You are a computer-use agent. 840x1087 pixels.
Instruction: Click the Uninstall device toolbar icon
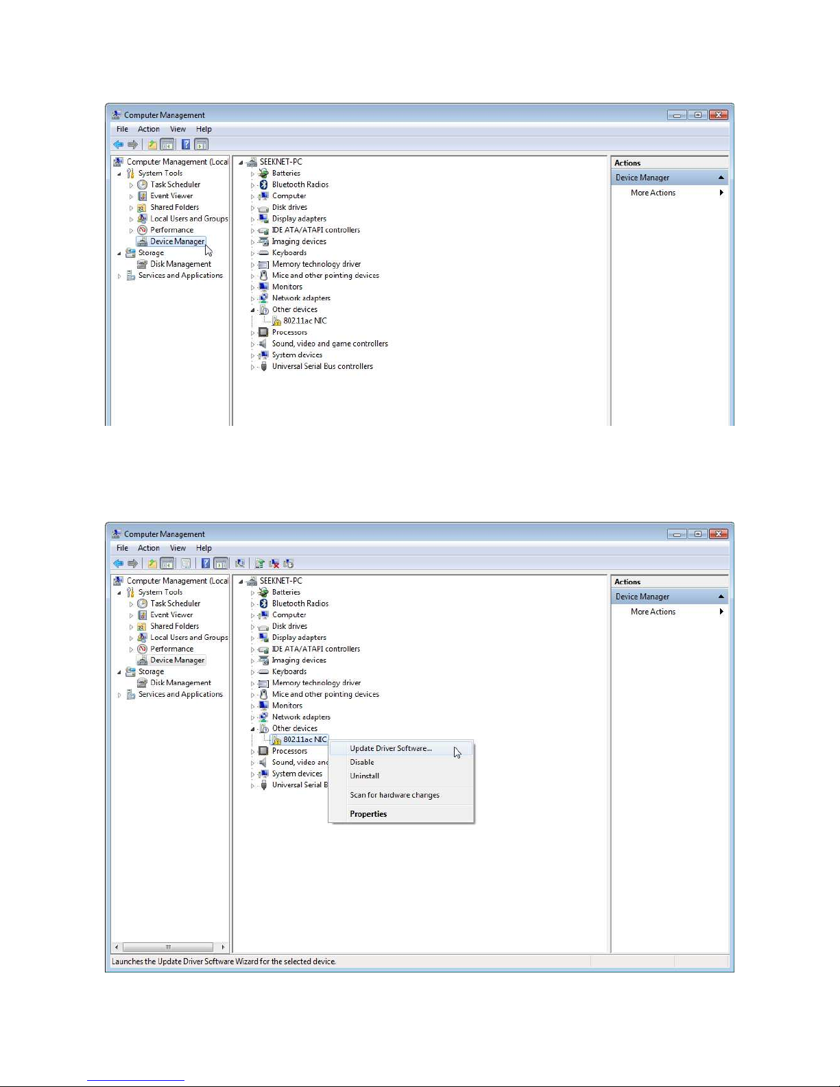pos(274,563)
